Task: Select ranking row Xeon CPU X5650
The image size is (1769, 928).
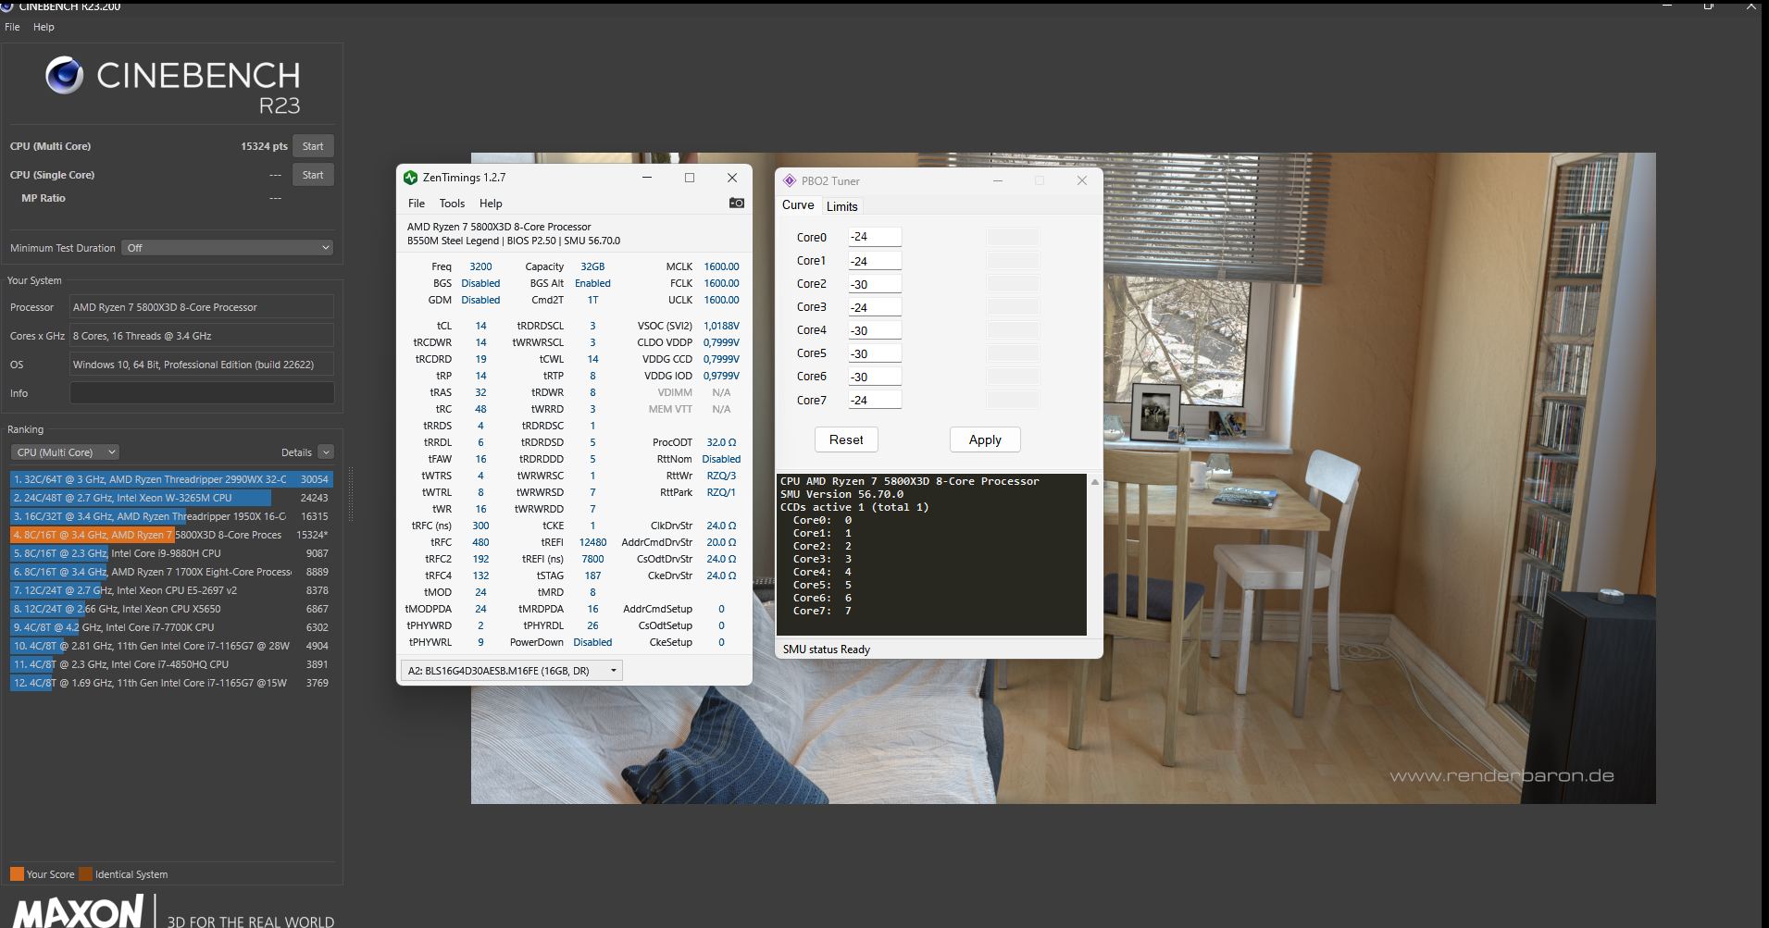Action: click(x=171, y=609)
